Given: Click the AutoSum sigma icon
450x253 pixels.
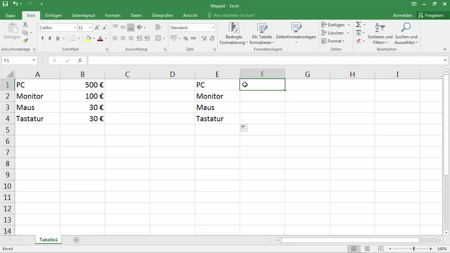Looking at the screenshot, I should (x=358, y=25).
